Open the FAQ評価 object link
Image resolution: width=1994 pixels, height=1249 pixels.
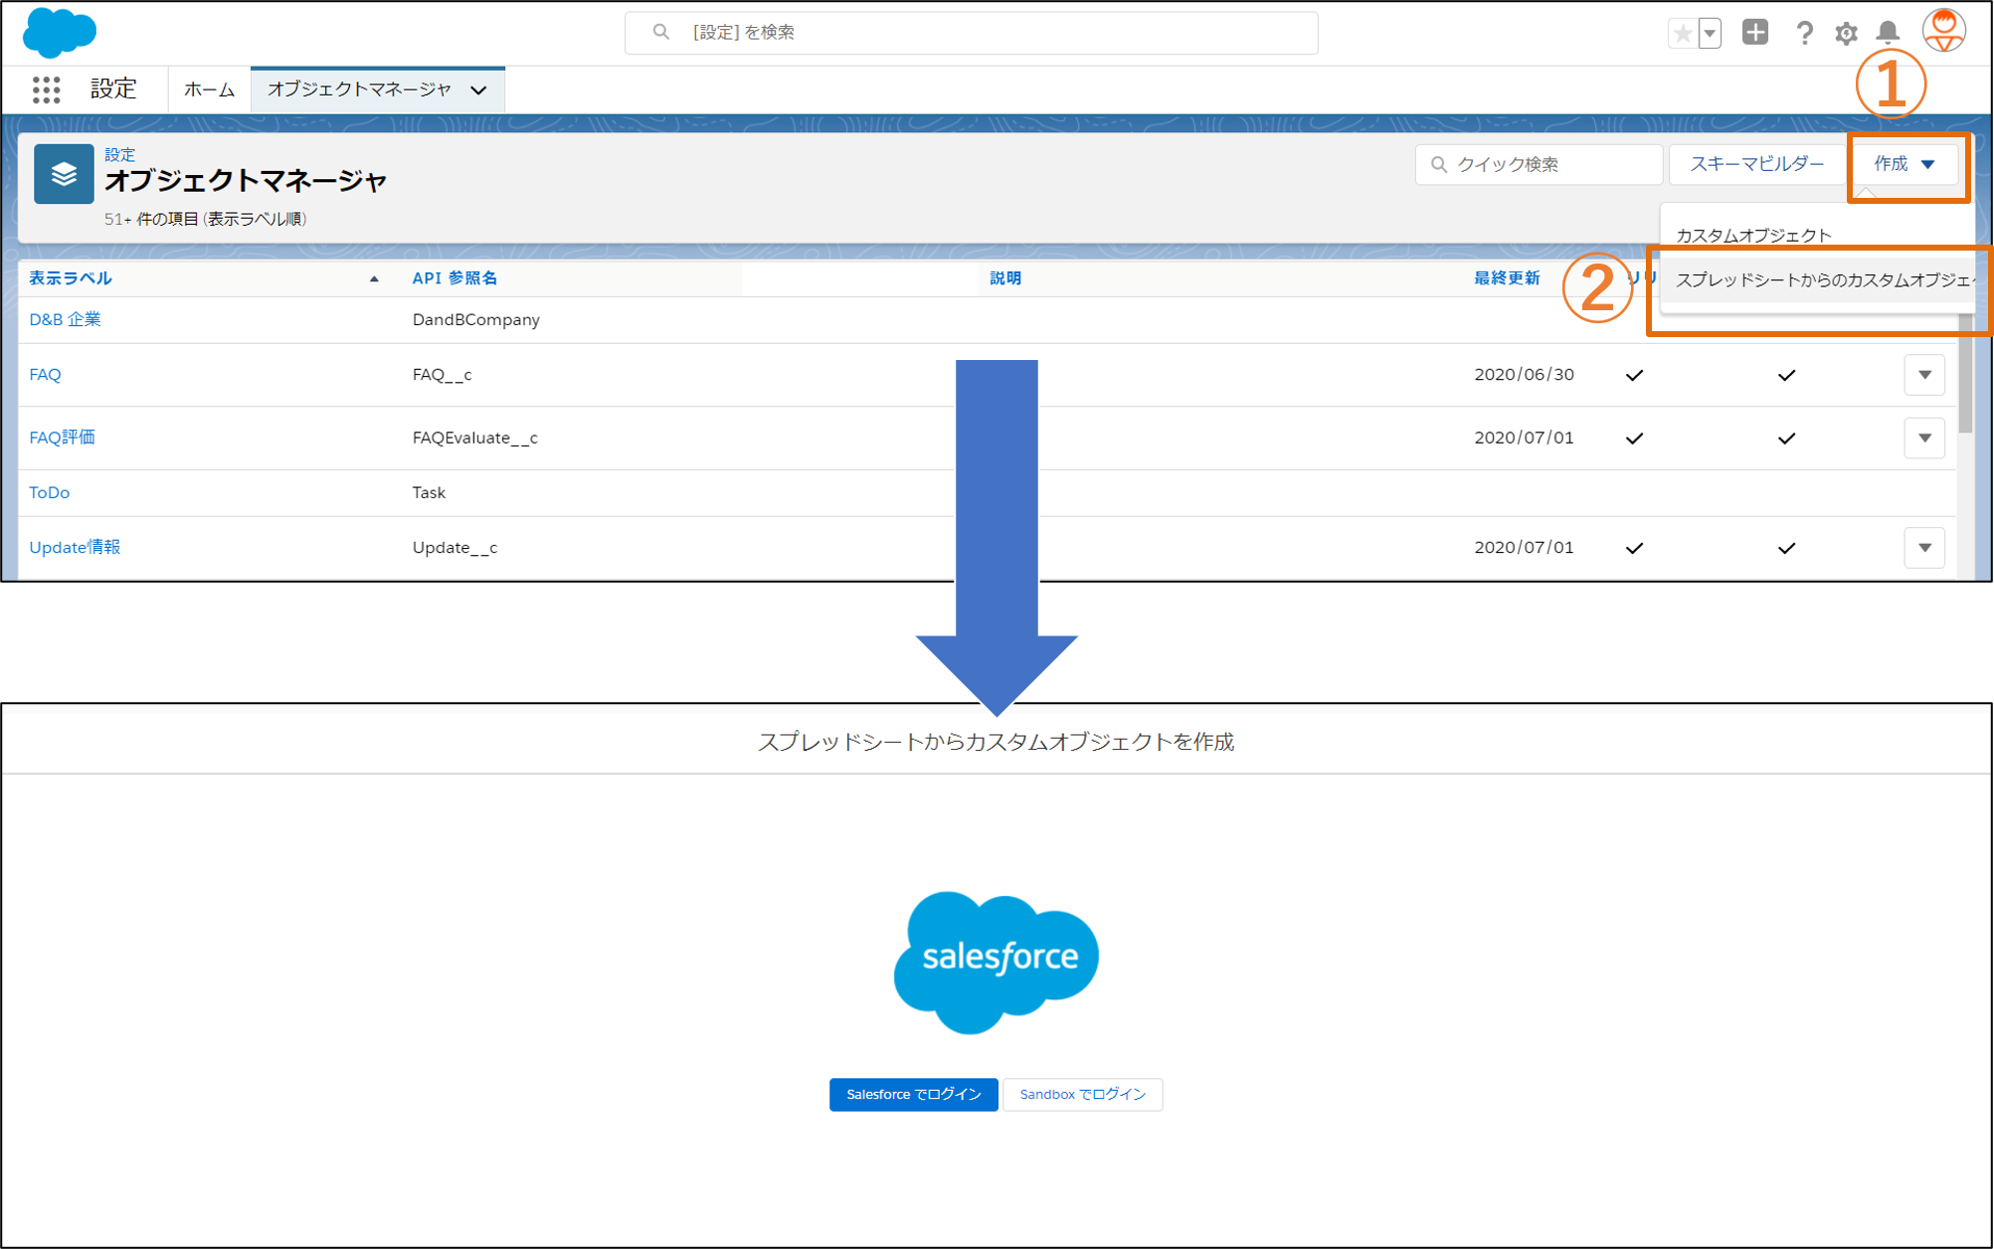[x=62, y=438]
